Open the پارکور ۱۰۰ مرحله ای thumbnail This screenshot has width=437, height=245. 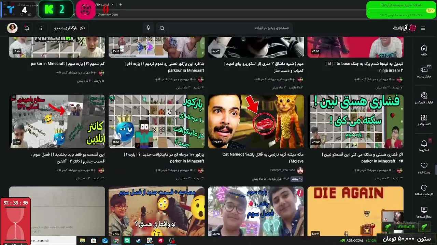coord(156,121)
